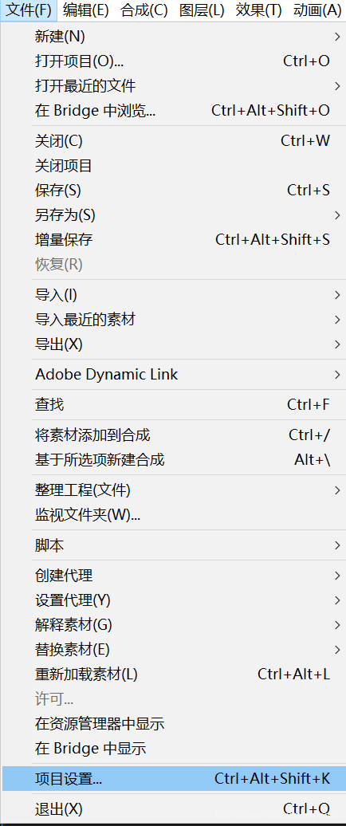Click 关闭项目 in the menu
The image size is (346, 826).
point(173,166)
